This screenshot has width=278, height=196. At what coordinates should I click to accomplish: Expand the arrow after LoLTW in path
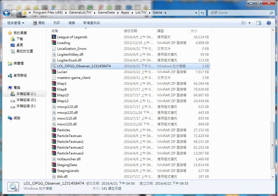coord(150,13)
